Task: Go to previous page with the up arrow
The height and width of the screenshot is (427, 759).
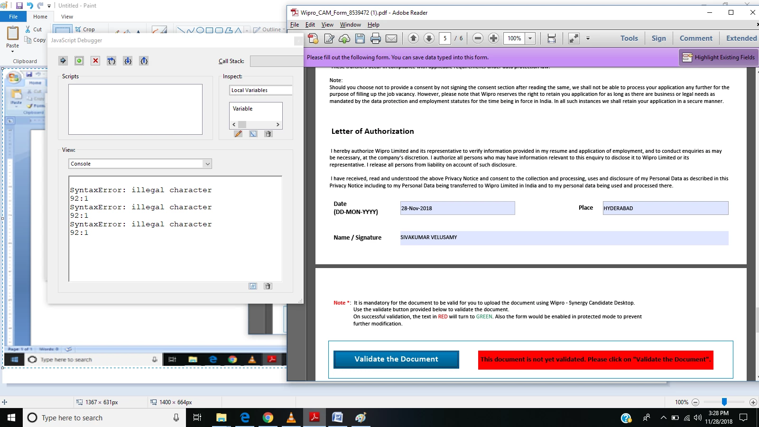Action: click(413, 38)
